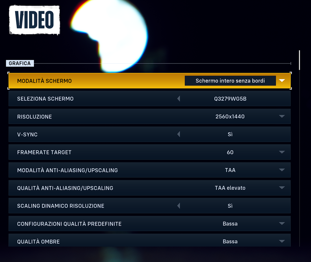Expand the Risoluzione dropdown arrow
This screenshot has width=311, height=262.
(282, 116)
